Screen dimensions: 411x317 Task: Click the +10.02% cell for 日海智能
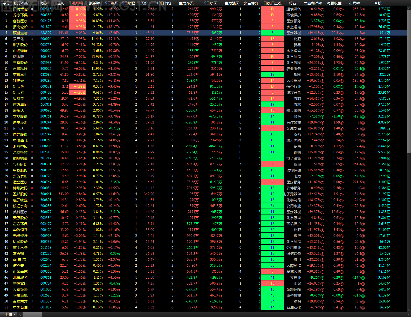point(77,9)
